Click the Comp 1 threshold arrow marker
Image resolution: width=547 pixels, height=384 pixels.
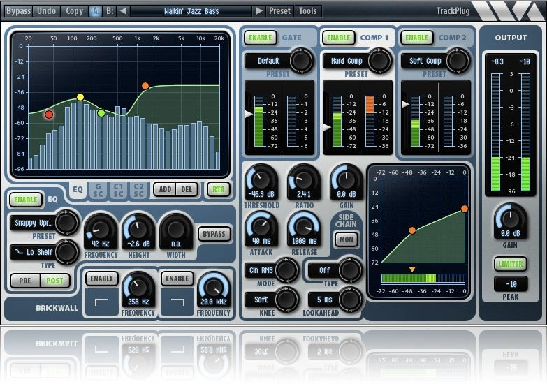click(x=327, y=127)
